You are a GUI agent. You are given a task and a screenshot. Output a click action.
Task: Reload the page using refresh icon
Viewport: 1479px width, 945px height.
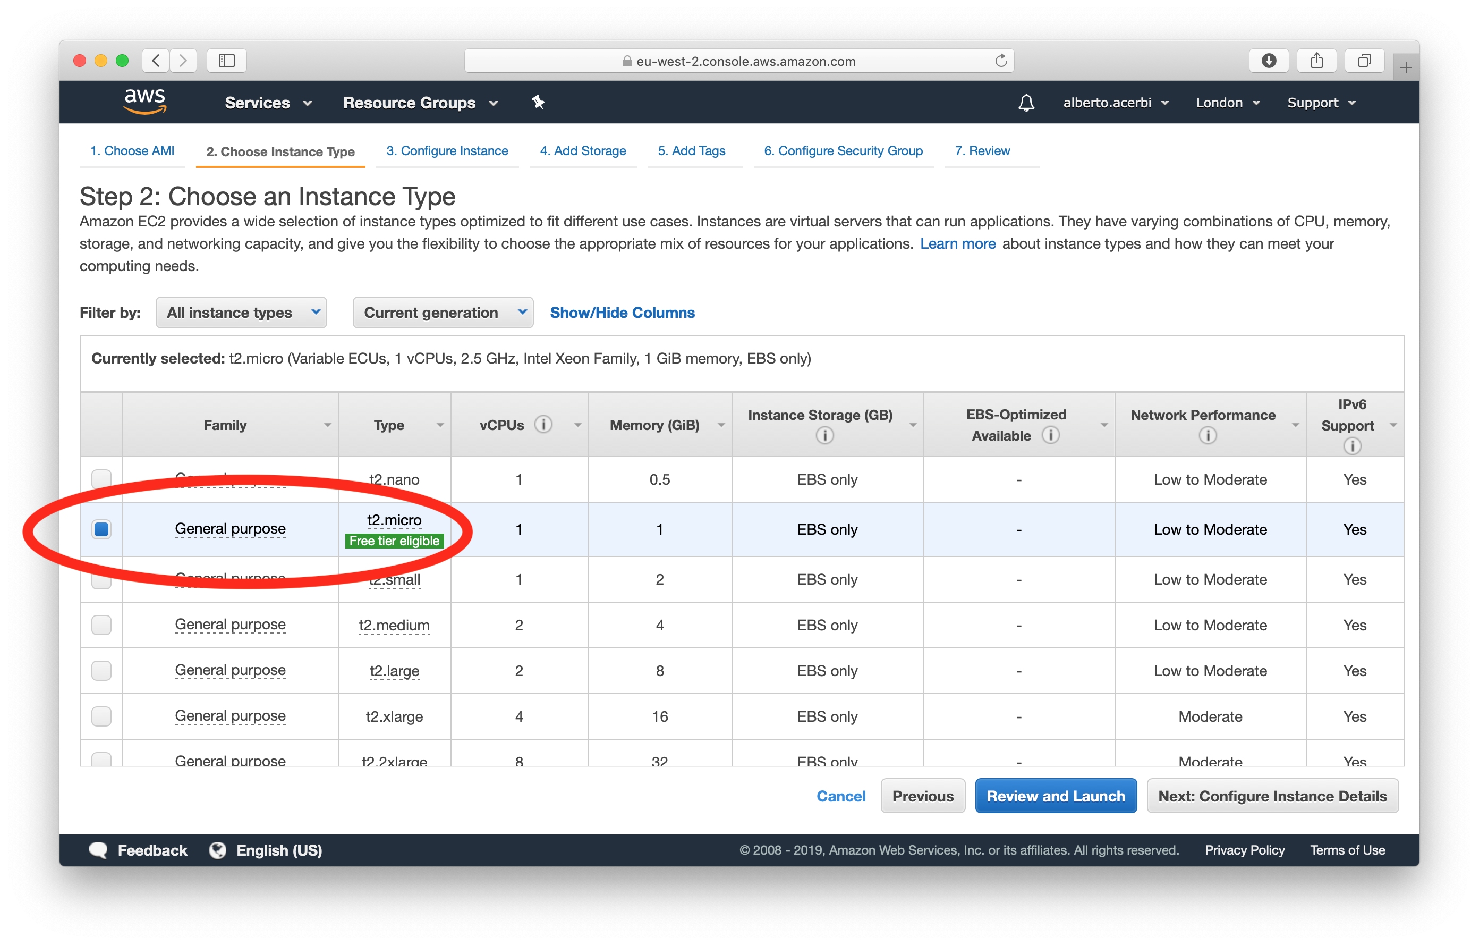point(1000,61)
